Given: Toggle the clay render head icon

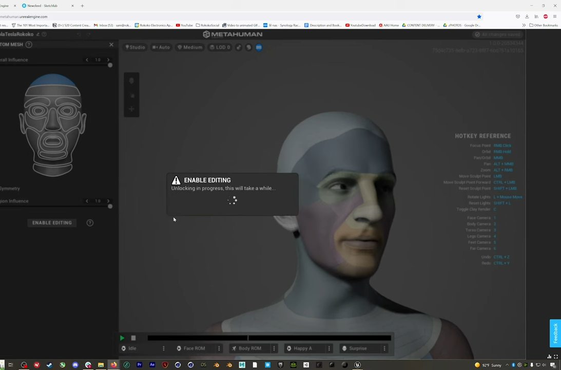Looking at the screenshot, I should (x=248, y=47).
